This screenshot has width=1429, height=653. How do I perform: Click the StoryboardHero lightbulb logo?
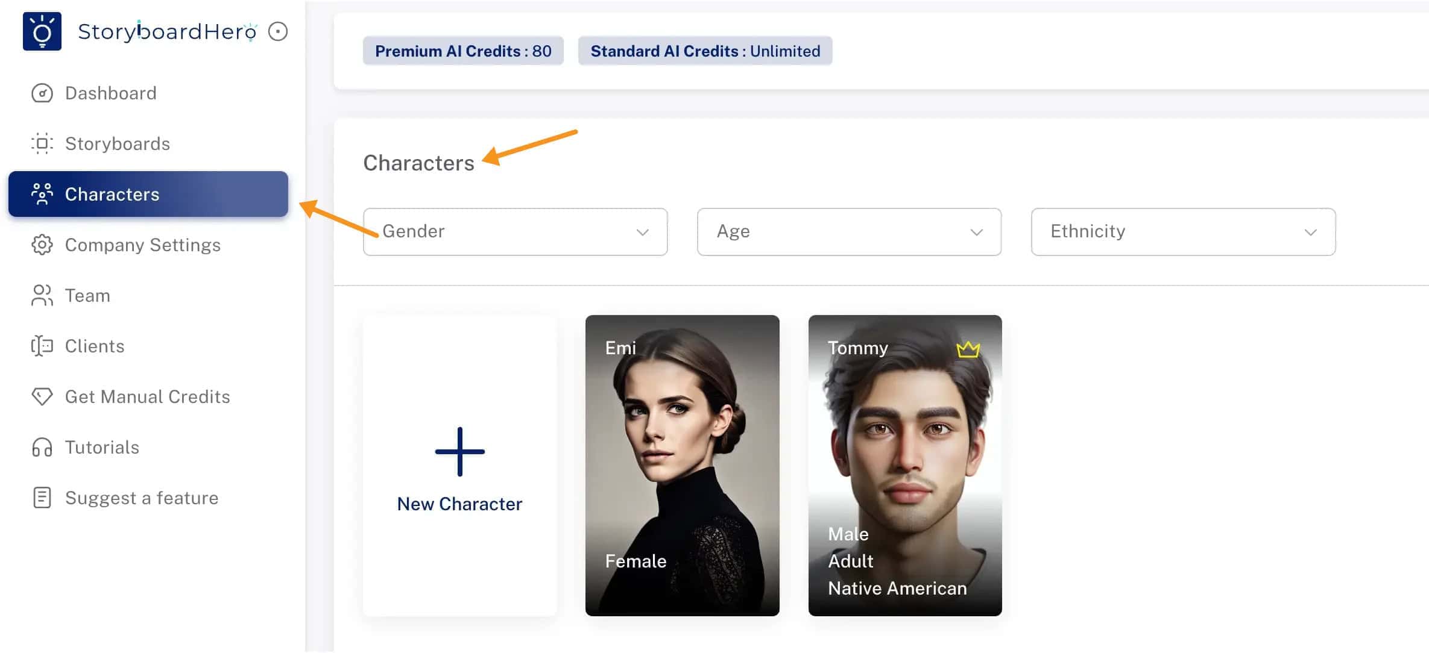point(42,31)
